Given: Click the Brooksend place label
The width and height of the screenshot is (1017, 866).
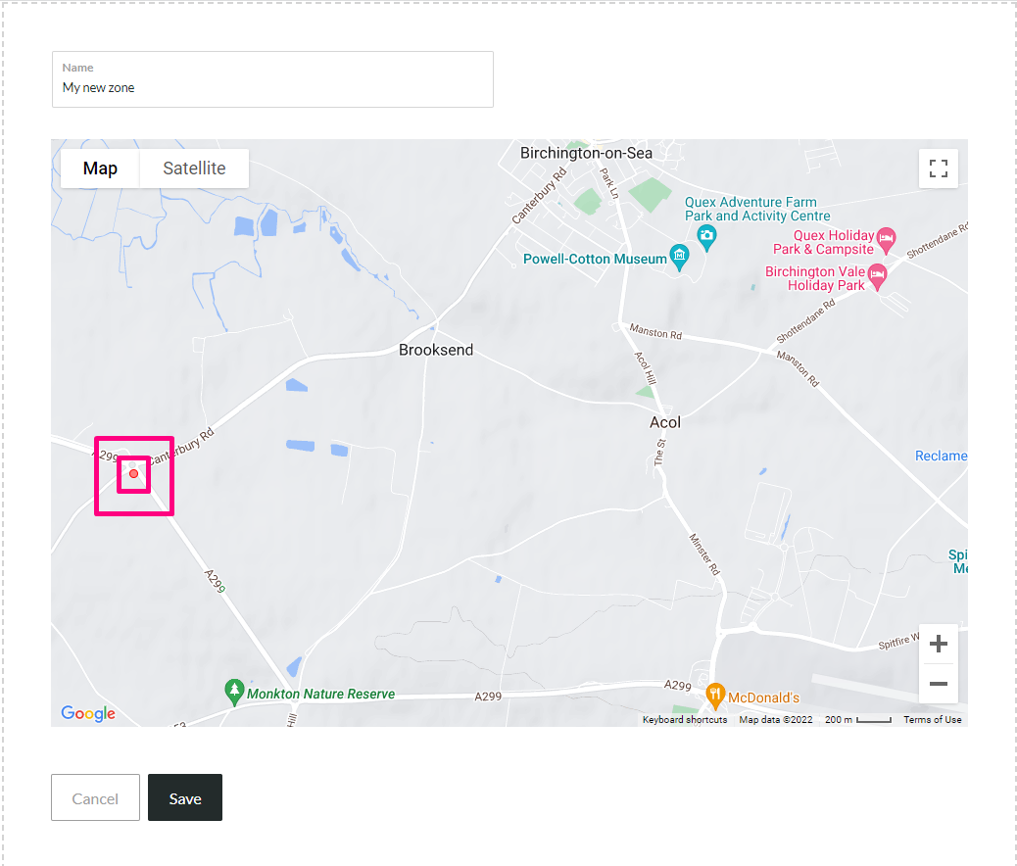Looking at the screenshot, I should 436,350.
